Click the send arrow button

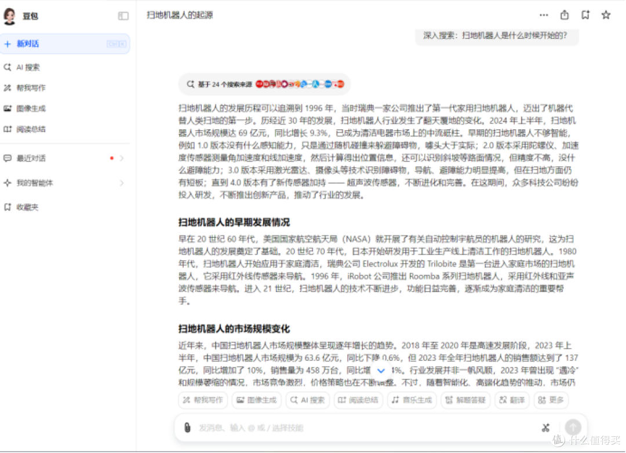[x=573, y=427]
